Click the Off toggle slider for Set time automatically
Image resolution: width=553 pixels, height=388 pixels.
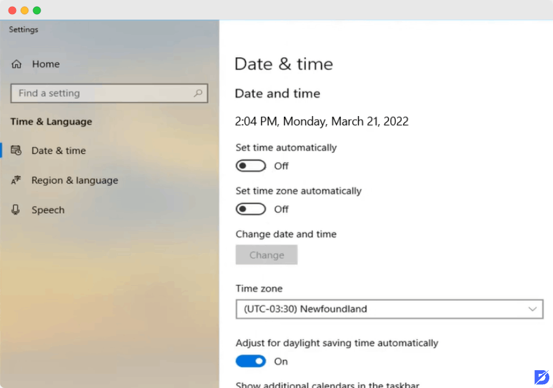click(250, 165)
